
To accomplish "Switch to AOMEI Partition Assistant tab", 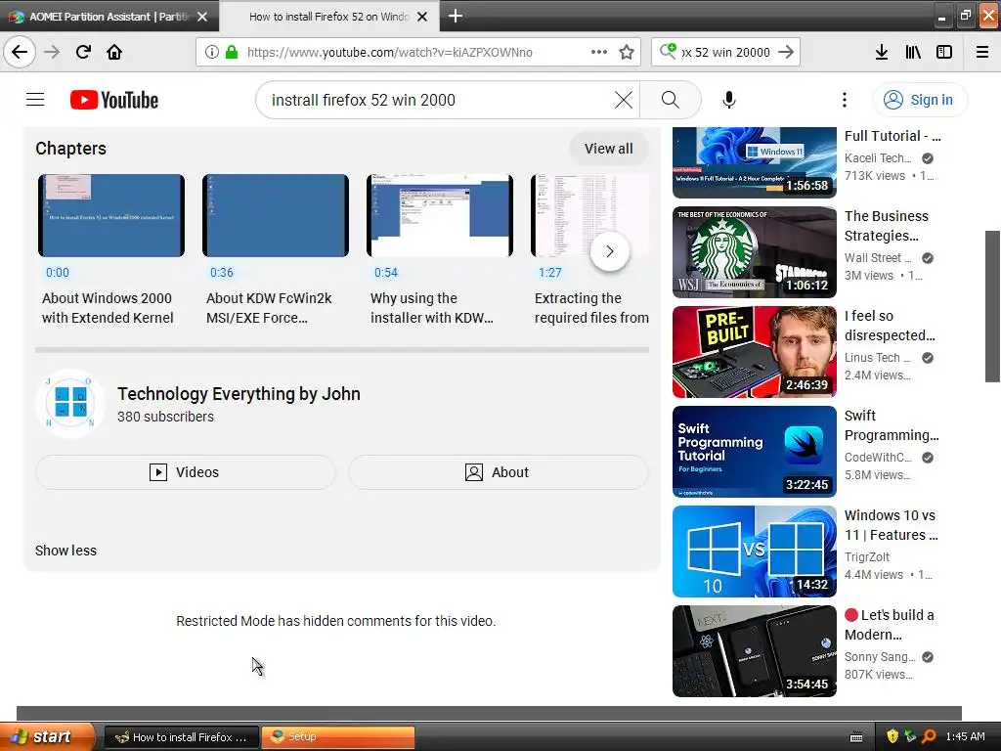I will [x=109, y=17].
